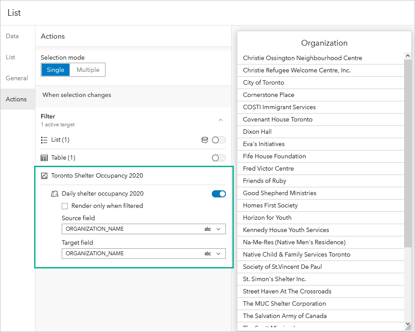Select Covenant House Toronto
Image resolution: width=415 pixels, height=332 pixels.
point(320,120)
